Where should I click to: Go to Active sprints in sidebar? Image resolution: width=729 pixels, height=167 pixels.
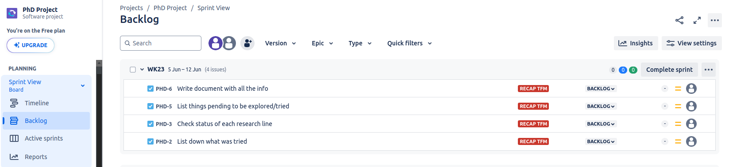coord(44,138)
